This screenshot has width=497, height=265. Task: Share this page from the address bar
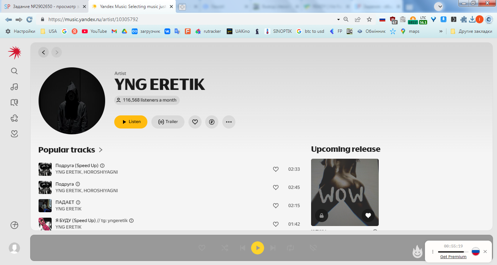(358, 19)
